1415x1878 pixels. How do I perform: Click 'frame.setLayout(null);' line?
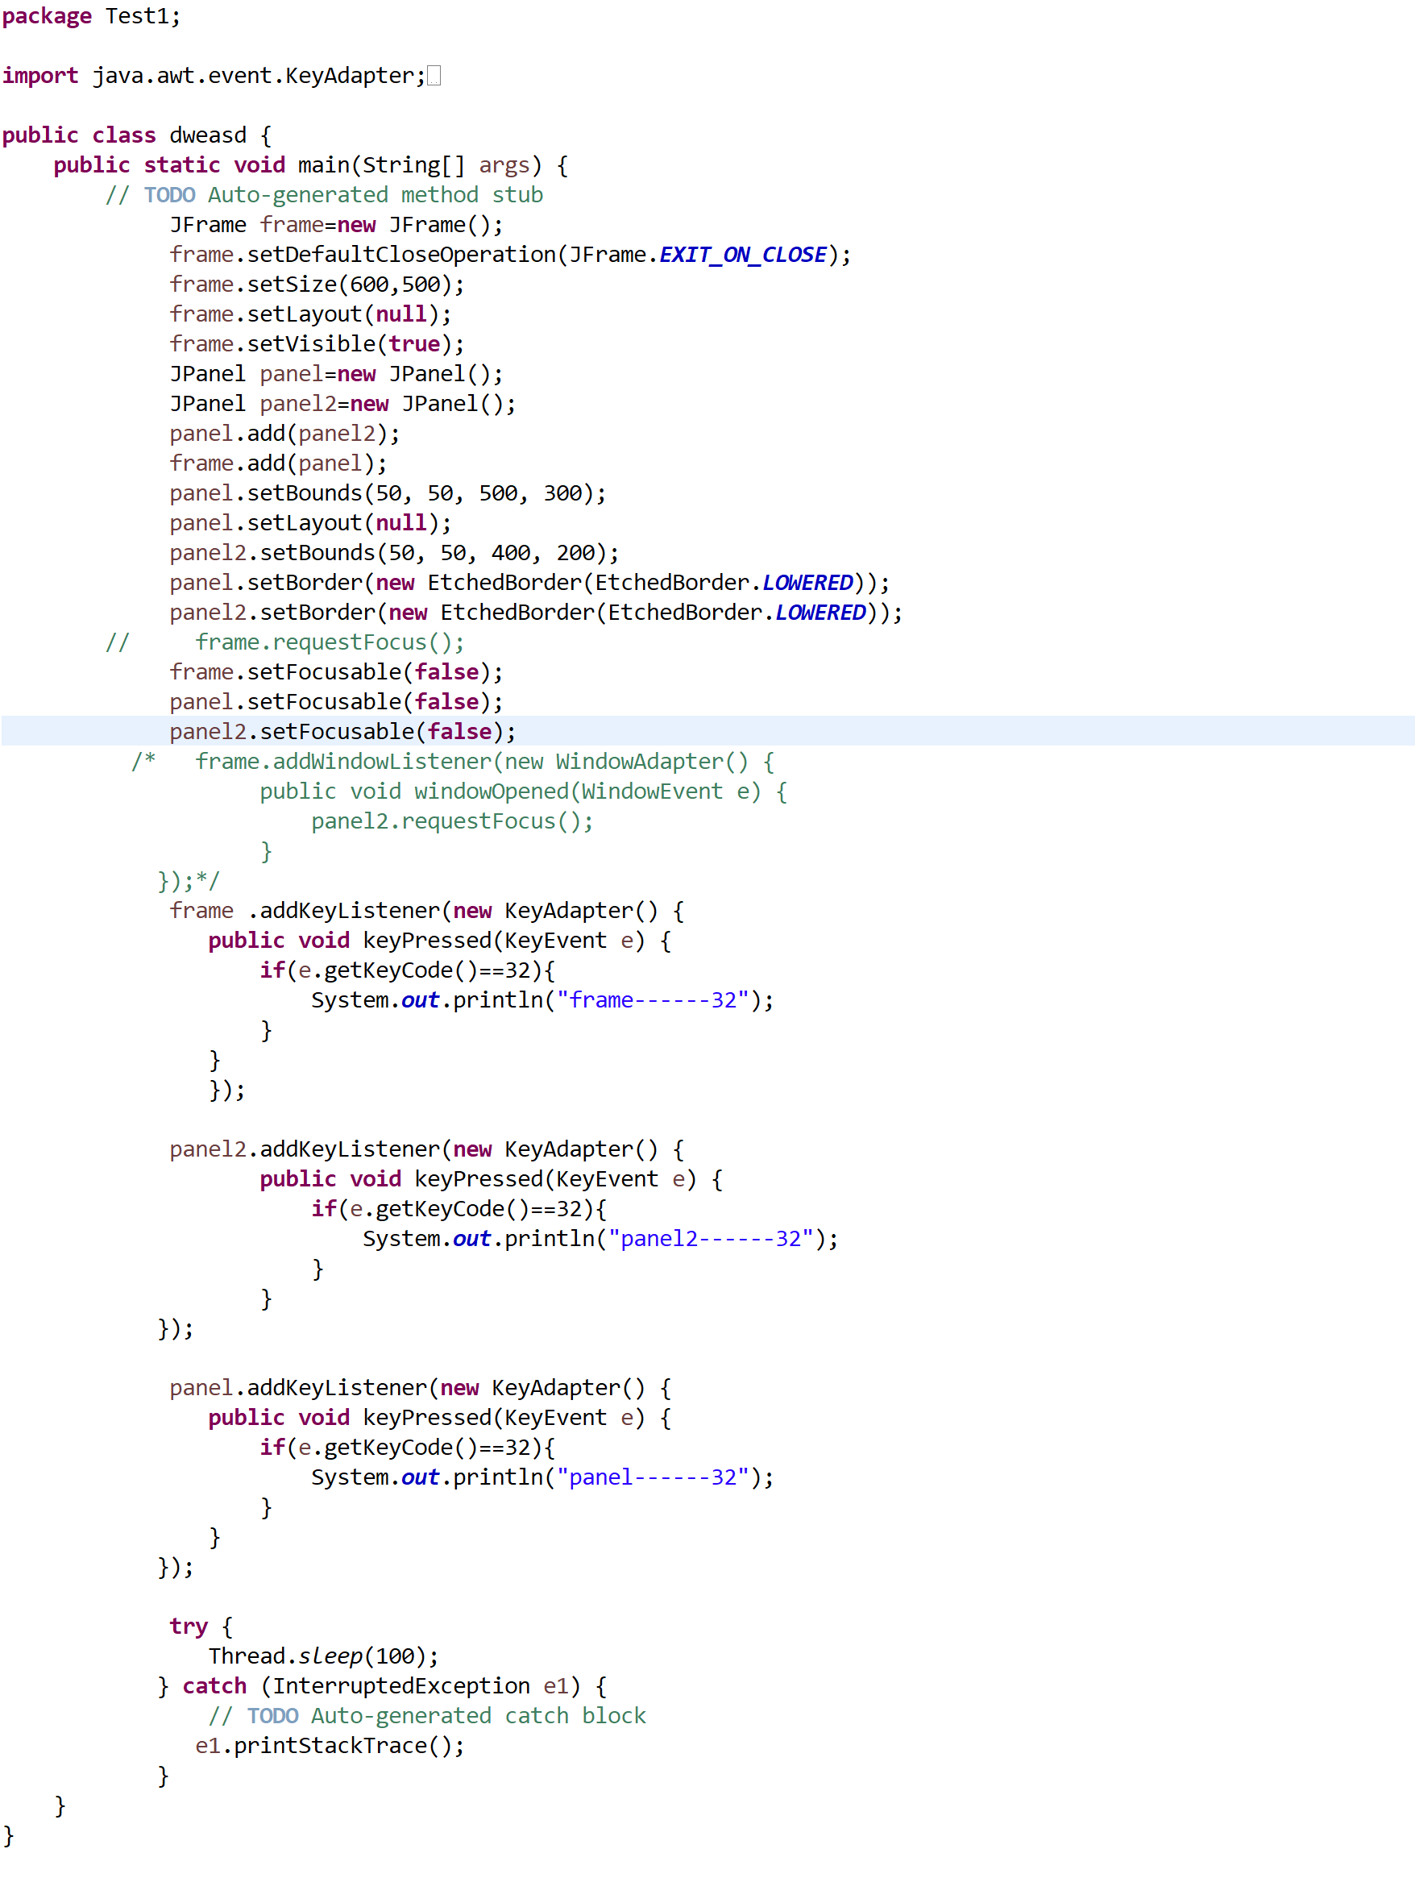click(311, 314)
